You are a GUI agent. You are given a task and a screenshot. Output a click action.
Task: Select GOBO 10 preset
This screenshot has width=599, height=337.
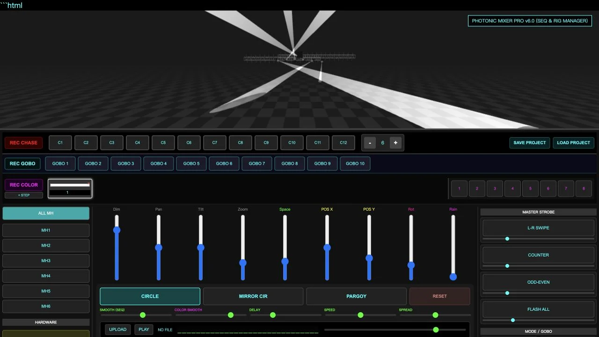(355, 164)
